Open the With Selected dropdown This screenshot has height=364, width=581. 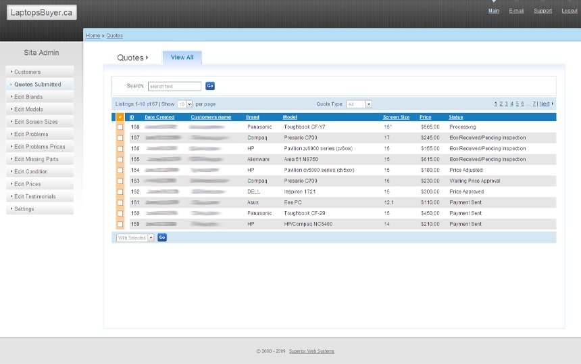tap(135, 238)
